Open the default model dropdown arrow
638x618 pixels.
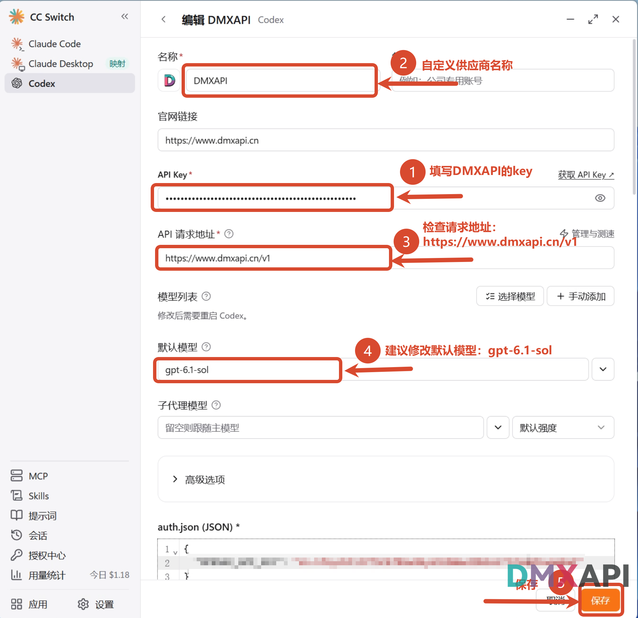(x=603, y=369)
